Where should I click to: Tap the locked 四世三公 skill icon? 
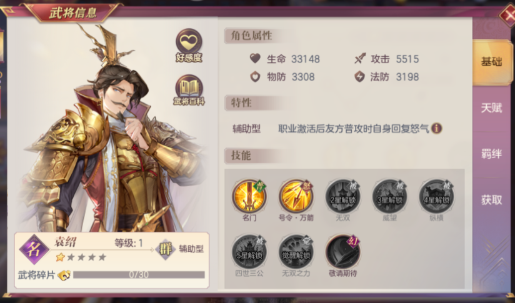tap(249, 252)
